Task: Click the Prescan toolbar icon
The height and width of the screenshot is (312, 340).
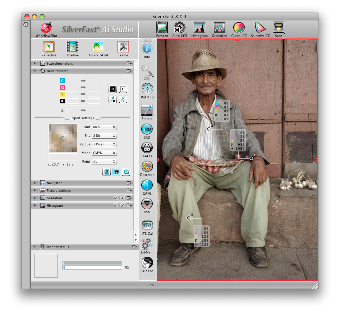Action: [x=162, y=28]
